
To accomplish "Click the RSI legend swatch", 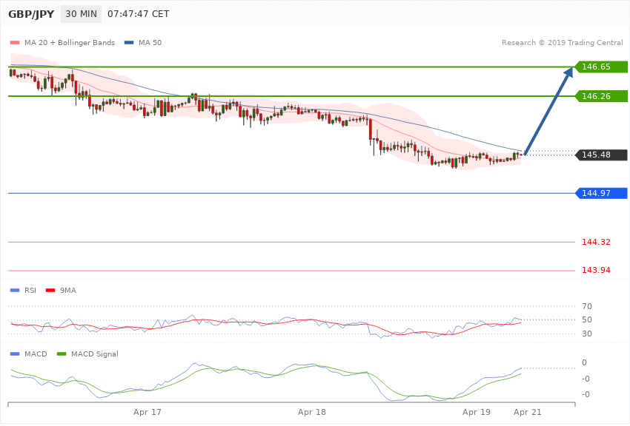I will 15,291.
